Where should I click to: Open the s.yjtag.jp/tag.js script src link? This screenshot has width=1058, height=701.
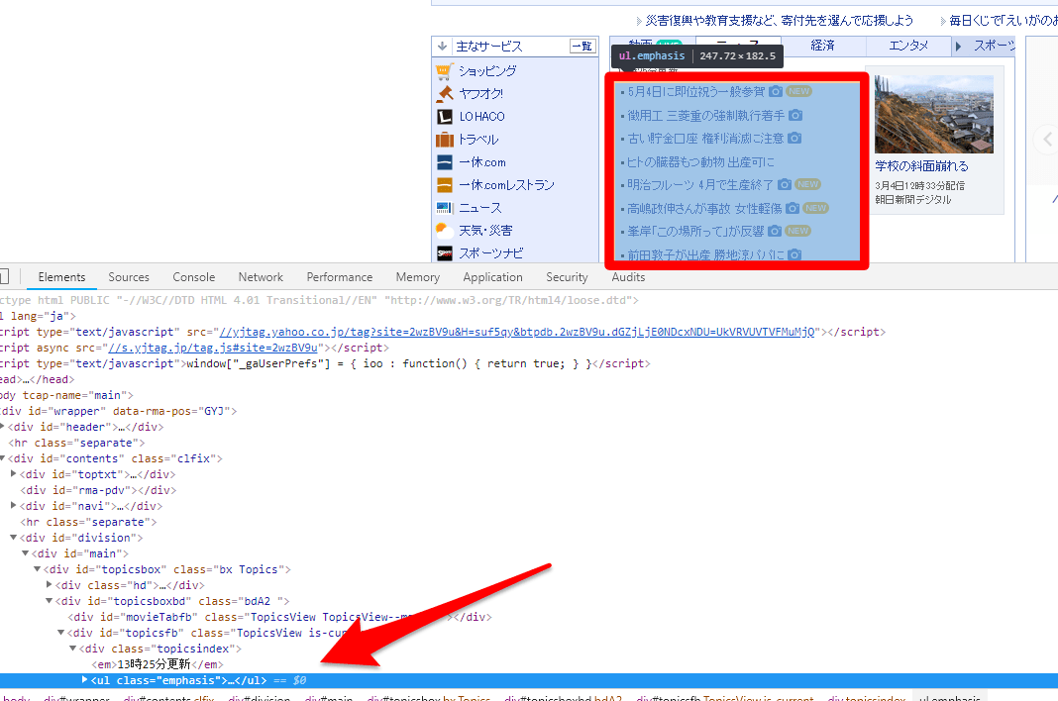213,348
